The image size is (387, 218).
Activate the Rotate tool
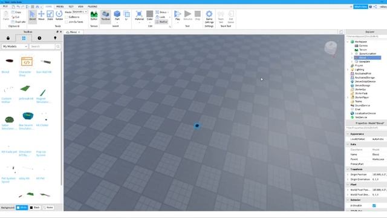[x=59, y=16]
